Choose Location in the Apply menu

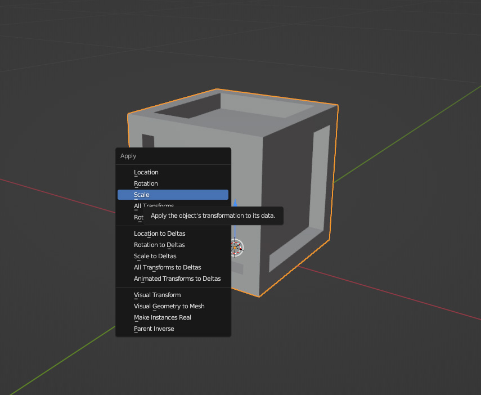click(173, 172)
